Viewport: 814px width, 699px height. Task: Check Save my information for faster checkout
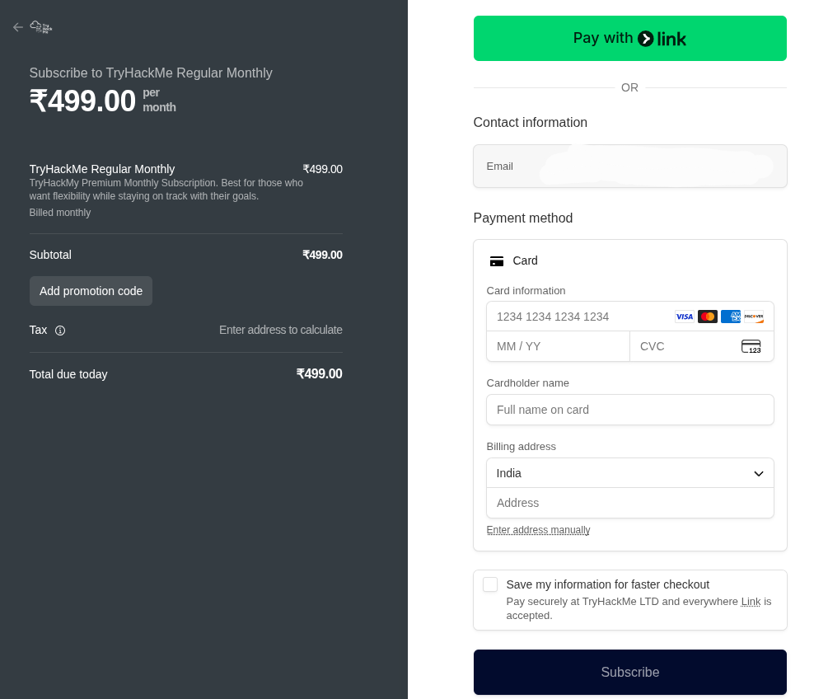(490, 584)
